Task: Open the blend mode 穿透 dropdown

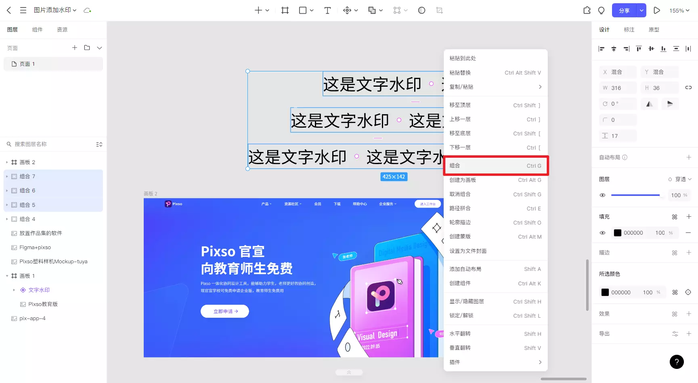Action: pos(680,179)
